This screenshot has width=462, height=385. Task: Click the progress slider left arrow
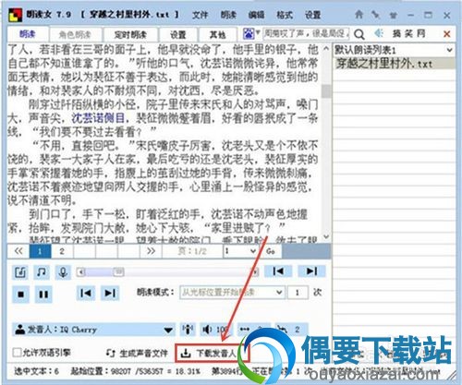(81, 272)
